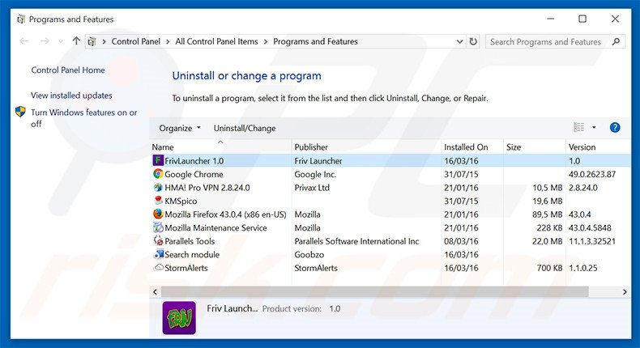Screen dimensions: 640x348
Task: Expand the chevron after All Control Panel Items
Action: (x=266, y=41)
